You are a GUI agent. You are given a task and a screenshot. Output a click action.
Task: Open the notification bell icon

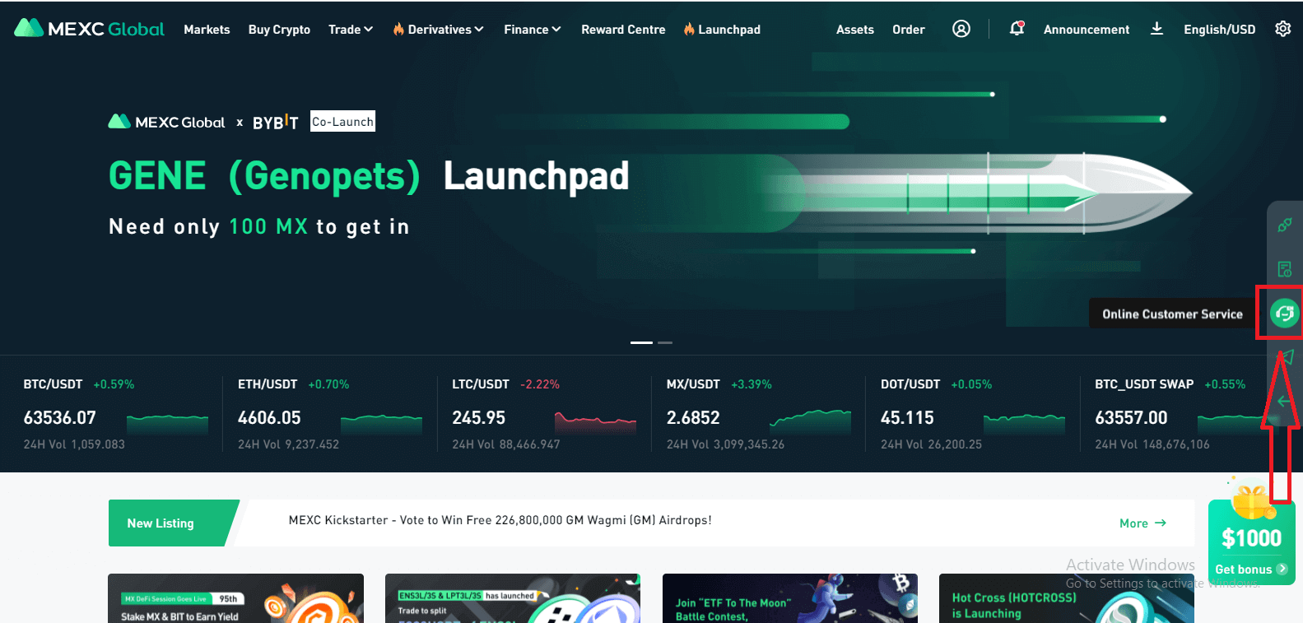(1017, 29)
